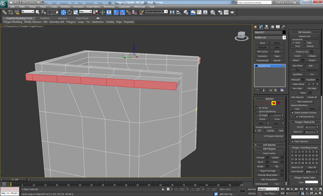
Task: Select Border sub-object level icon
Action: click(x=269, y=103)
